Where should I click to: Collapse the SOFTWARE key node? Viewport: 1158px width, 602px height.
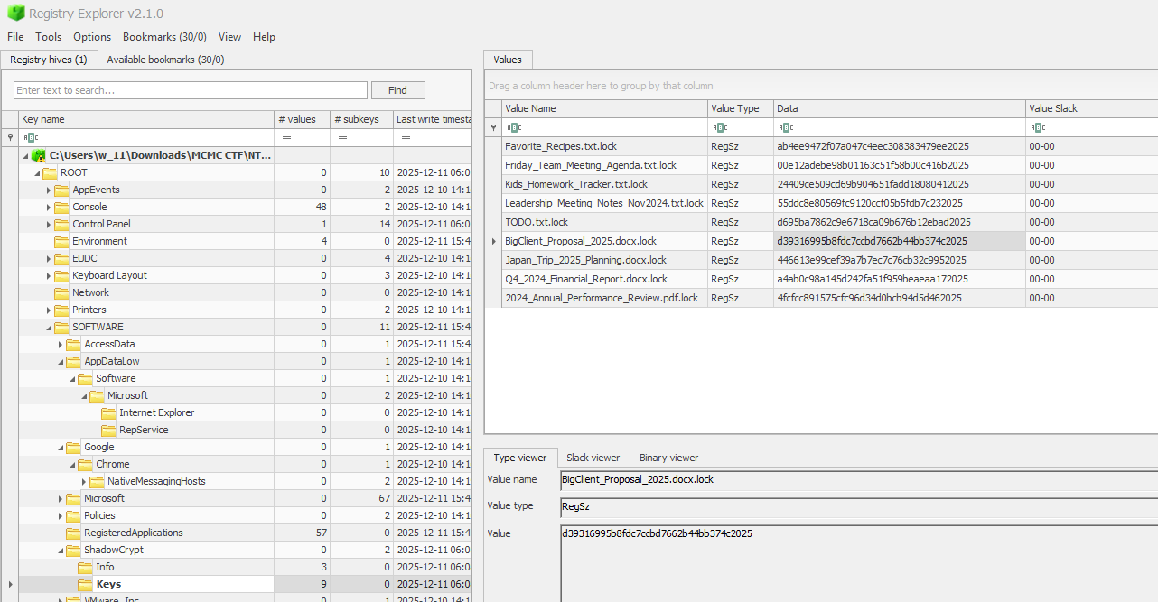click(x=49, y=327)
